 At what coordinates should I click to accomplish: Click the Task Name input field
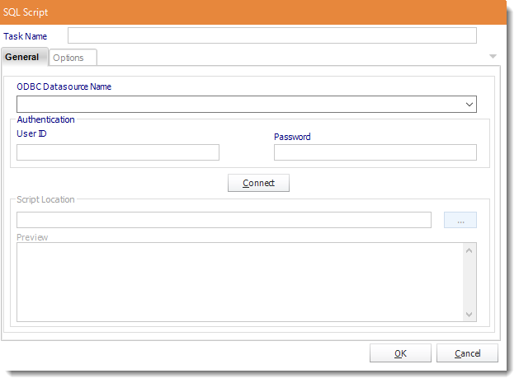(272, 35)
